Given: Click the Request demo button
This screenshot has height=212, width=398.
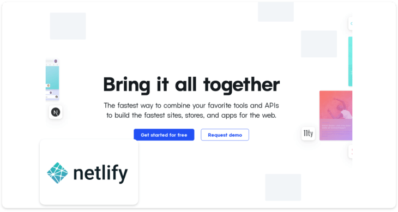Looking at the screenshot, I should point(225,135).
